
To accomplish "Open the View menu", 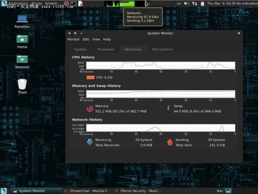I will click(x=96, y=39).
